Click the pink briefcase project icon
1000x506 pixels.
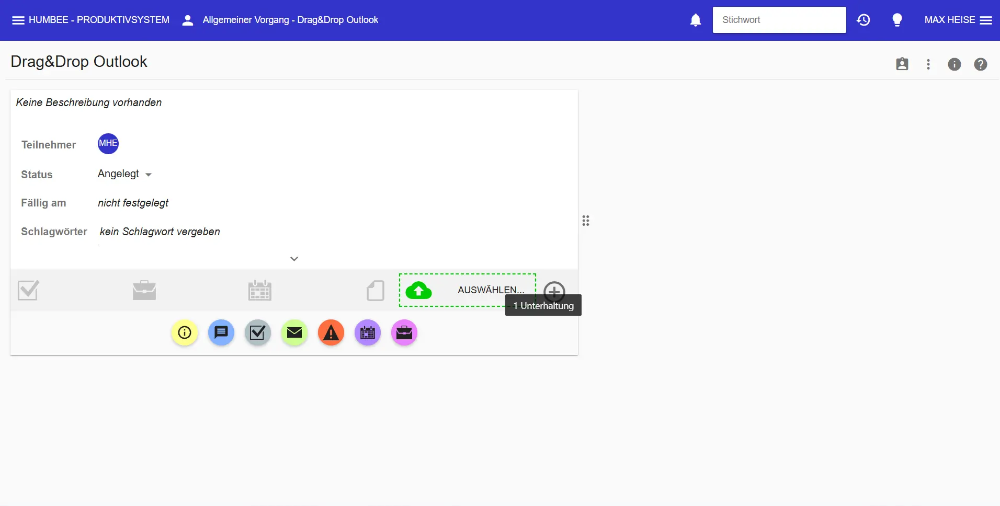click(404, 332)
